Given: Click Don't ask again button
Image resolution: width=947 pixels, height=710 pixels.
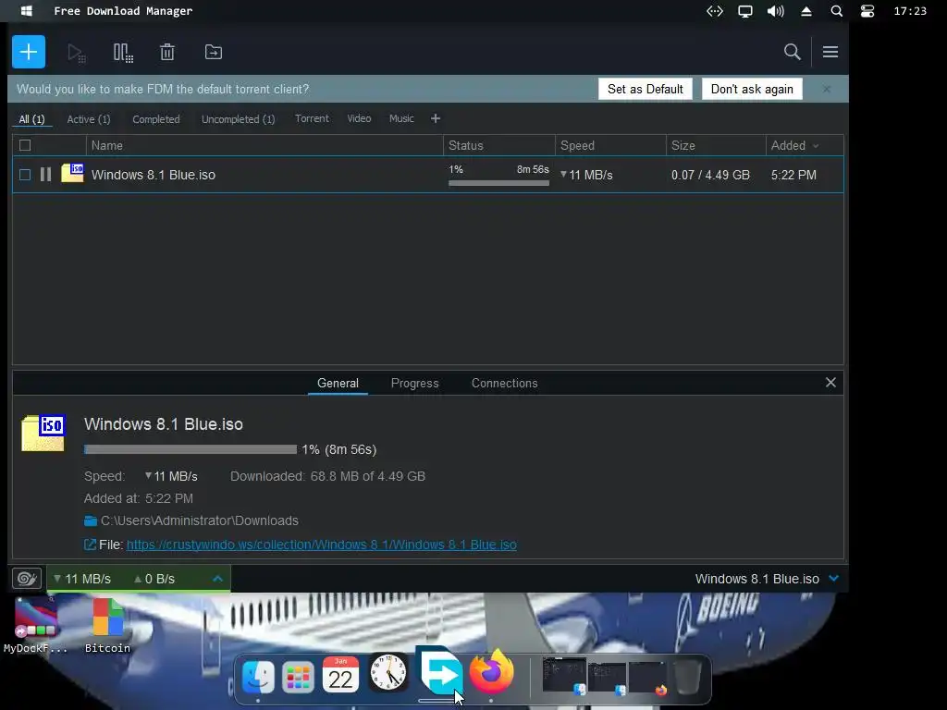Looking at the screenshot, I should tap(752, 89).
